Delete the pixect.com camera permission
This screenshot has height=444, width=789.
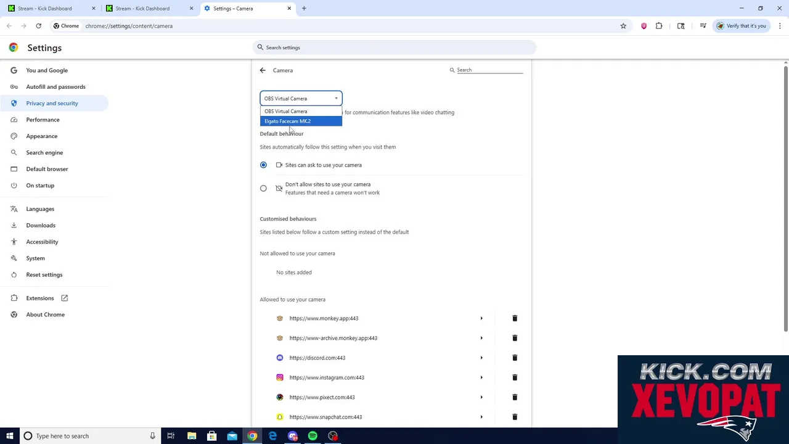pyautogui.click(x=515, y=397)
